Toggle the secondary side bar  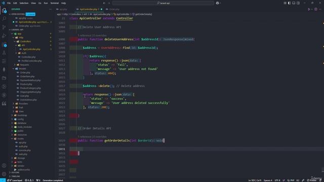coord(298,3)
